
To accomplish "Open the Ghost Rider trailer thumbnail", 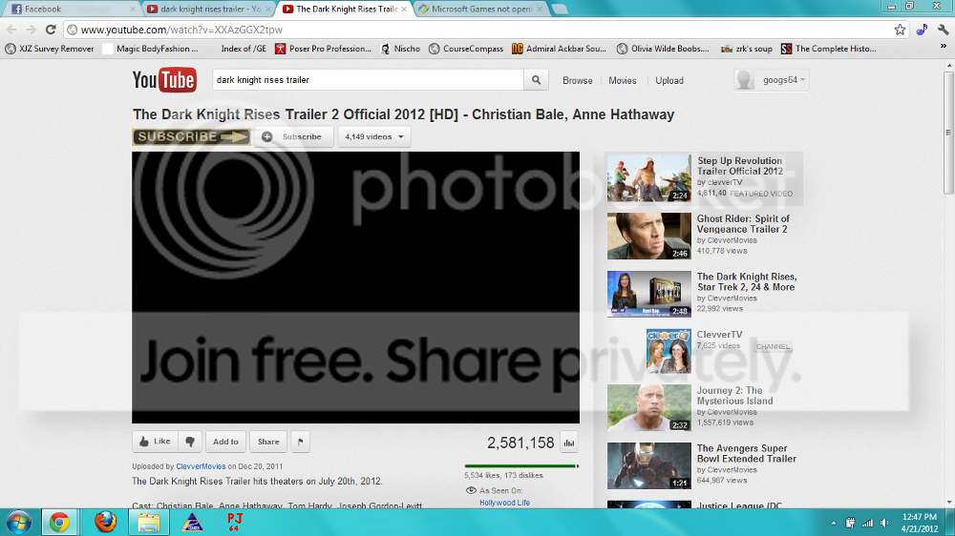I will pos(648,237).
